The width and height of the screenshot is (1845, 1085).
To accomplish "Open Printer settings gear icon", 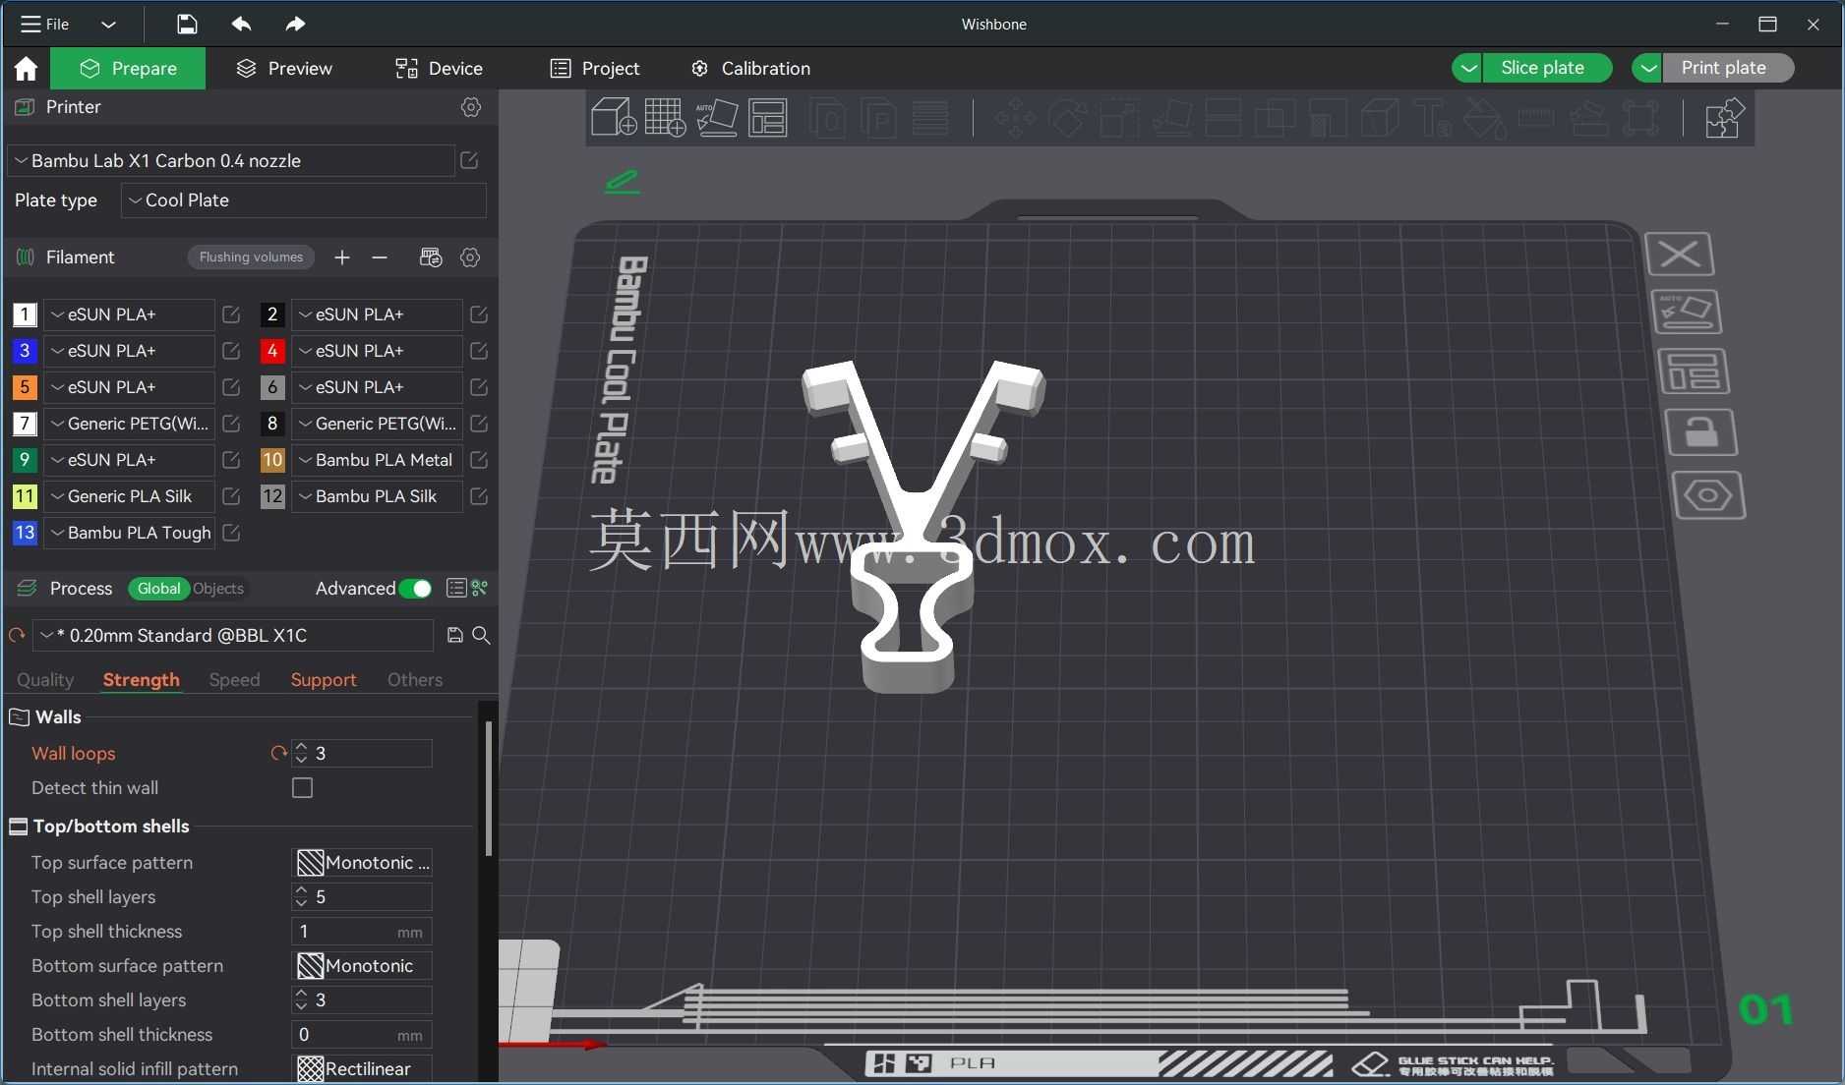I will tap(471, 107).
